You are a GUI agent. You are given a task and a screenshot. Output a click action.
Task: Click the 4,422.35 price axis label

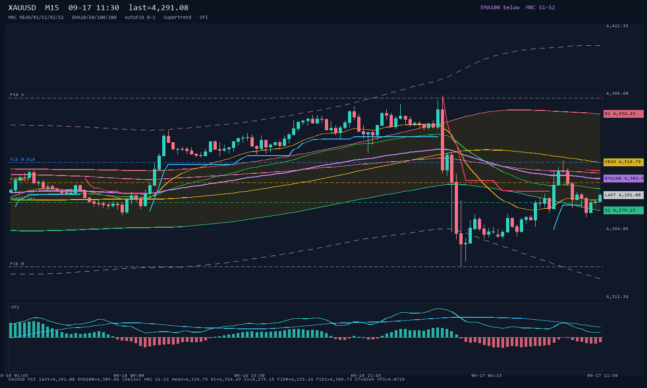click(x=617, y=26)
